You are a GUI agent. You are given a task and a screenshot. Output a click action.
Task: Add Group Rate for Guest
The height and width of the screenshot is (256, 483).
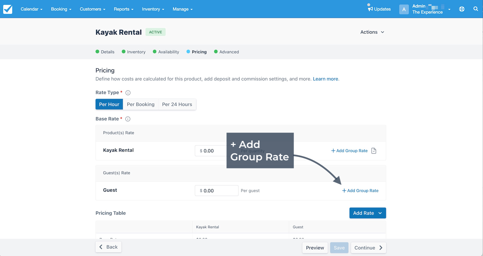pyautogui.click(x=360, y=191)
